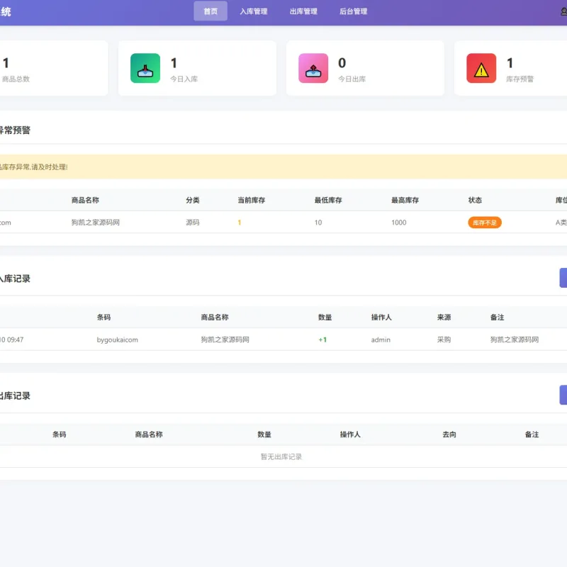The image size is (567, 567).
Task: Click the 去向 column header
Action: point(449,434)
